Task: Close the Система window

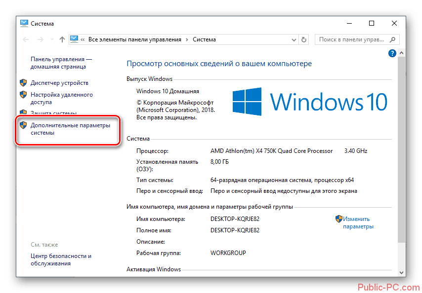Action: (394, 23)
